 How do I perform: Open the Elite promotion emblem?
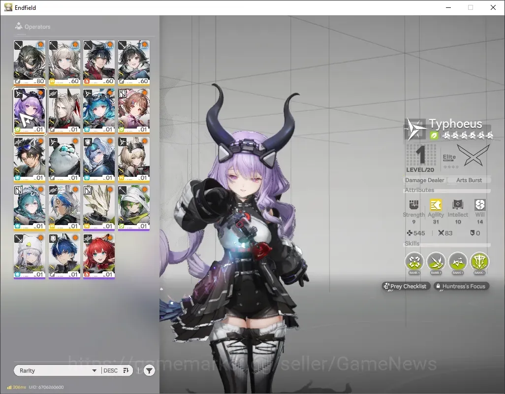coord(473,155)
